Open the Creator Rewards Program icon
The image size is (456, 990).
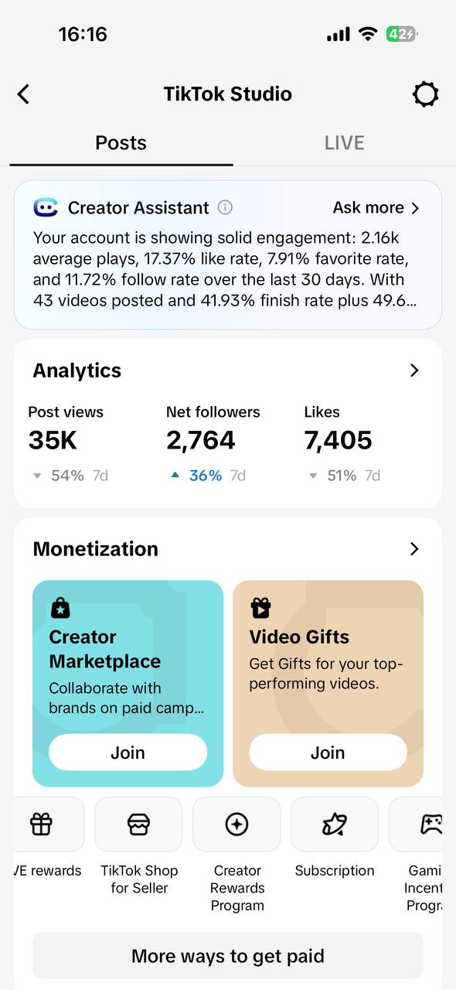pos(237,824)
